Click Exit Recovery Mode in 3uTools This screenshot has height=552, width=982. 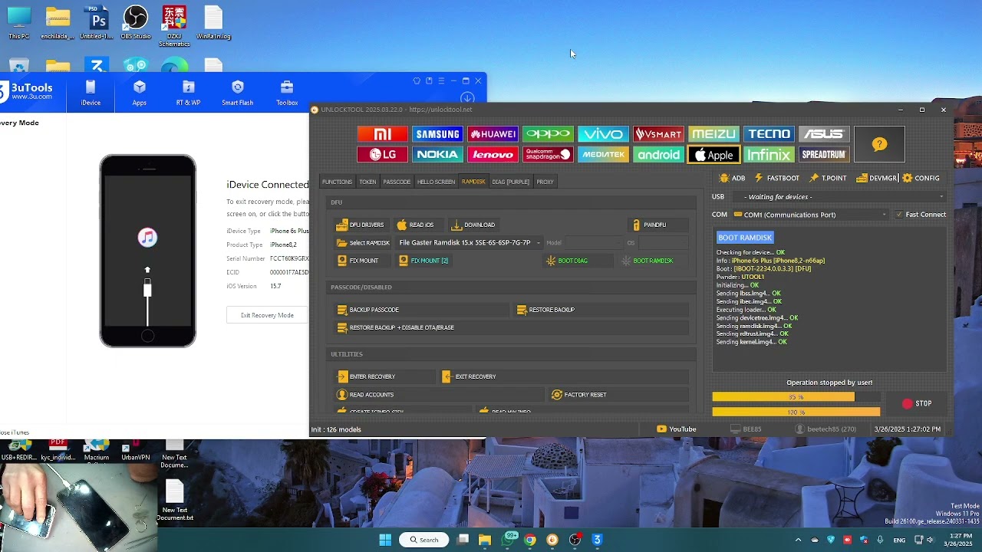coord(267,315)
